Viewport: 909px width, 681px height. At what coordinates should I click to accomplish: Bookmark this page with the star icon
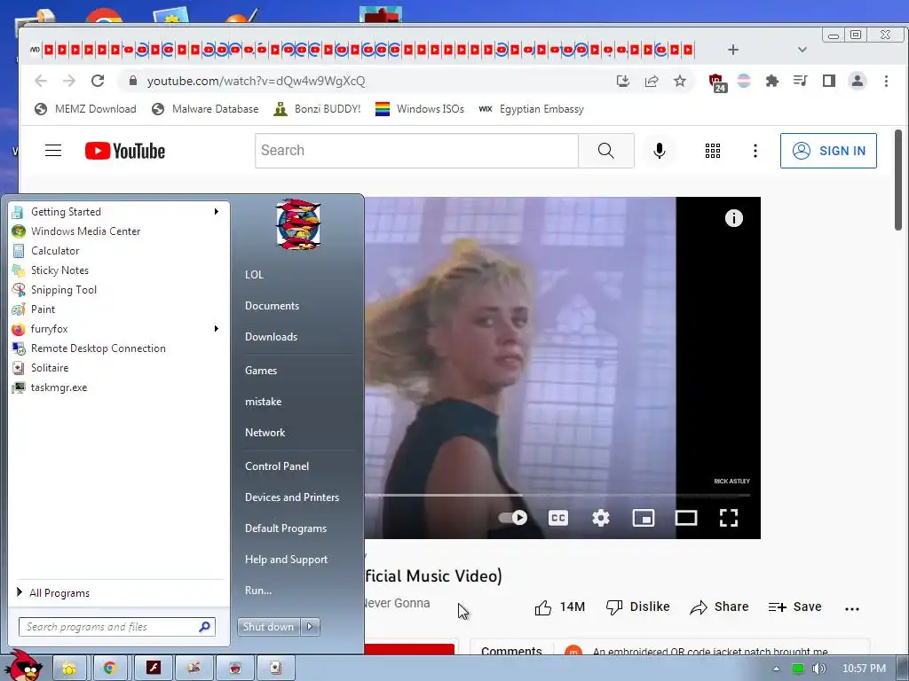point(680,81)
